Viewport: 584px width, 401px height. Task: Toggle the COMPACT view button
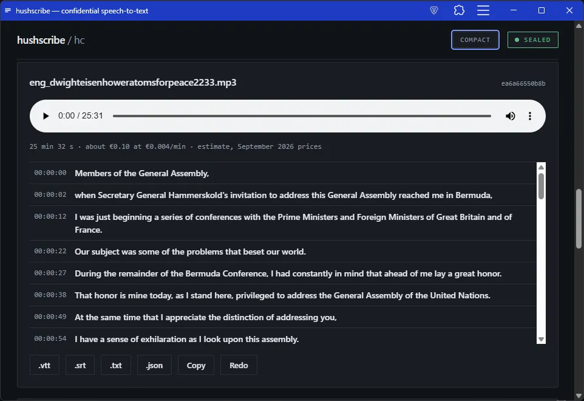(x=475, y=40)
